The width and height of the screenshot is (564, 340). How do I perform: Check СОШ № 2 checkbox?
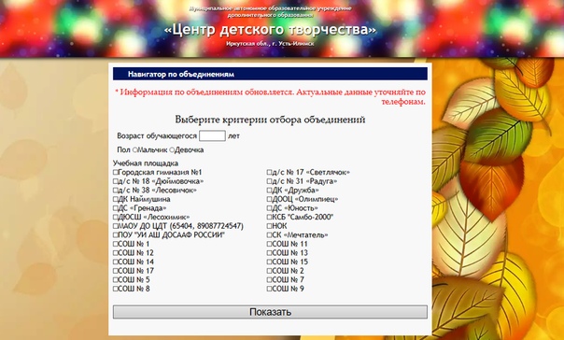point(269,271)
